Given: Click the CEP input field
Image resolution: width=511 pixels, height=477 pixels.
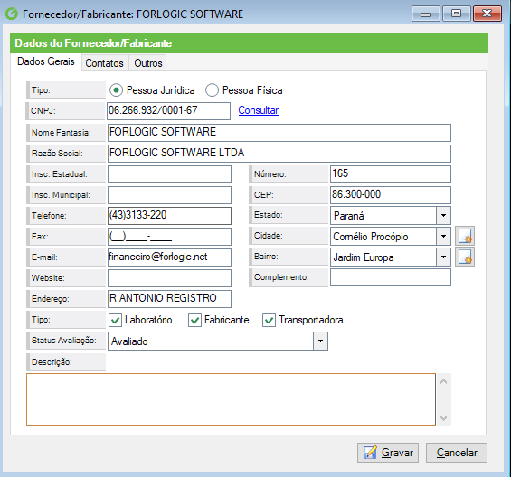Looking at the screenshot, I should (x=391, y=195).
